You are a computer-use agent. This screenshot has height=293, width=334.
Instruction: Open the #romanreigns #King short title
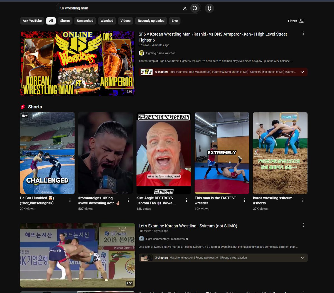[99, 201]
